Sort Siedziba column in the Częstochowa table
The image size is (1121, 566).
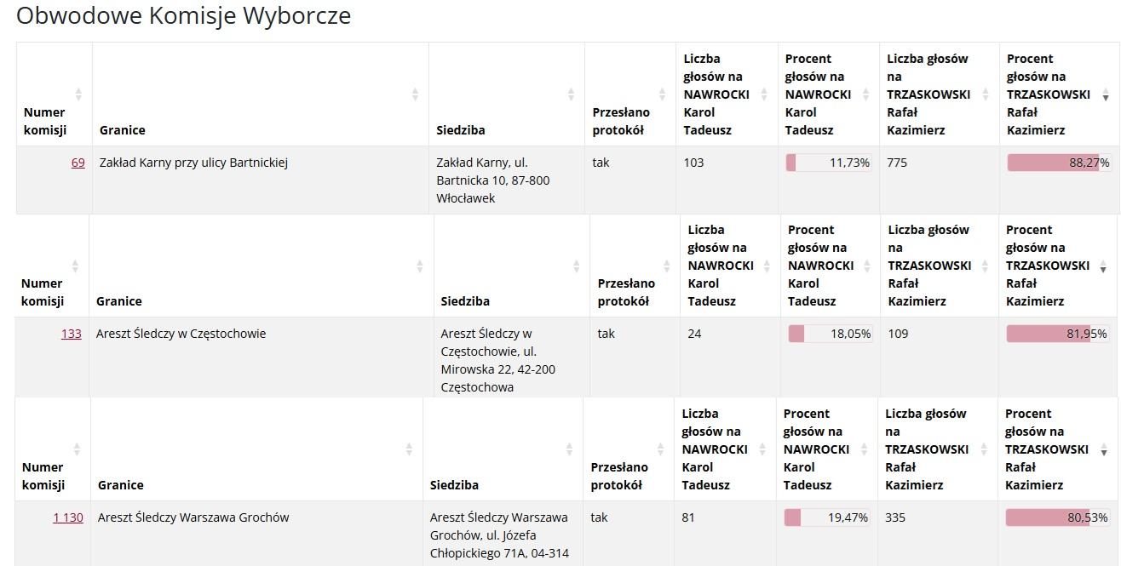(576, 266)
